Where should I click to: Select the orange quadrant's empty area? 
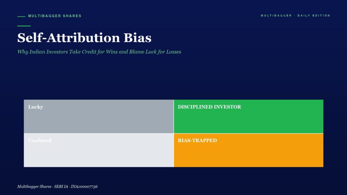[x=248, y=155]
